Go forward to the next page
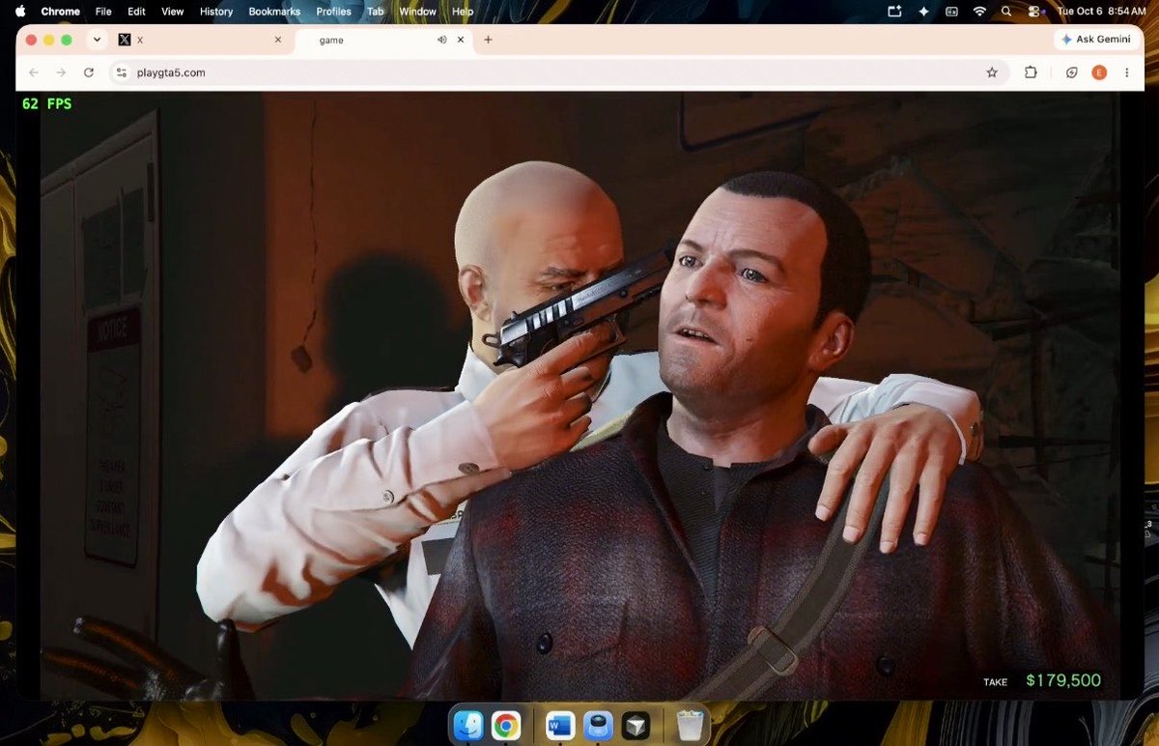 (61, 72)
